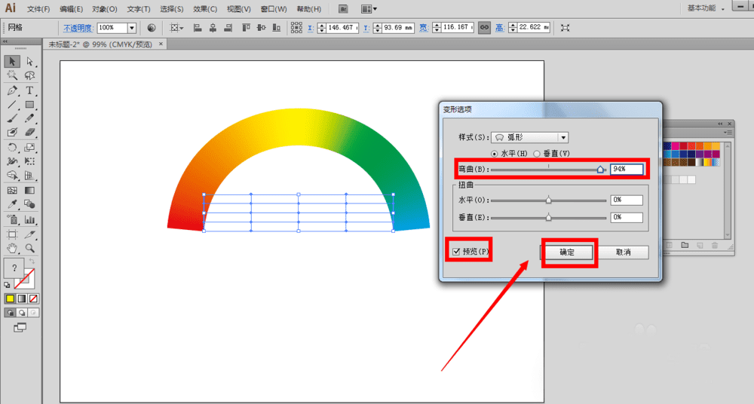Click the 确定 button
This screenshot has width=754, height=404.
(x=567, y=252)
